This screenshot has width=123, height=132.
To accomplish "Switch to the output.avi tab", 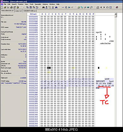I will (x=18, y=11).
